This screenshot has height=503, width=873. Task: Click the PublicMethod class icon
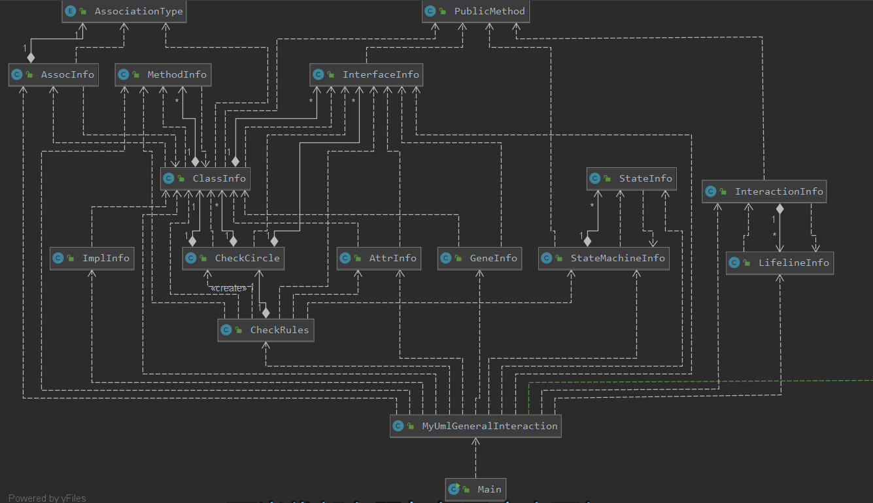(x=431, y=11)
